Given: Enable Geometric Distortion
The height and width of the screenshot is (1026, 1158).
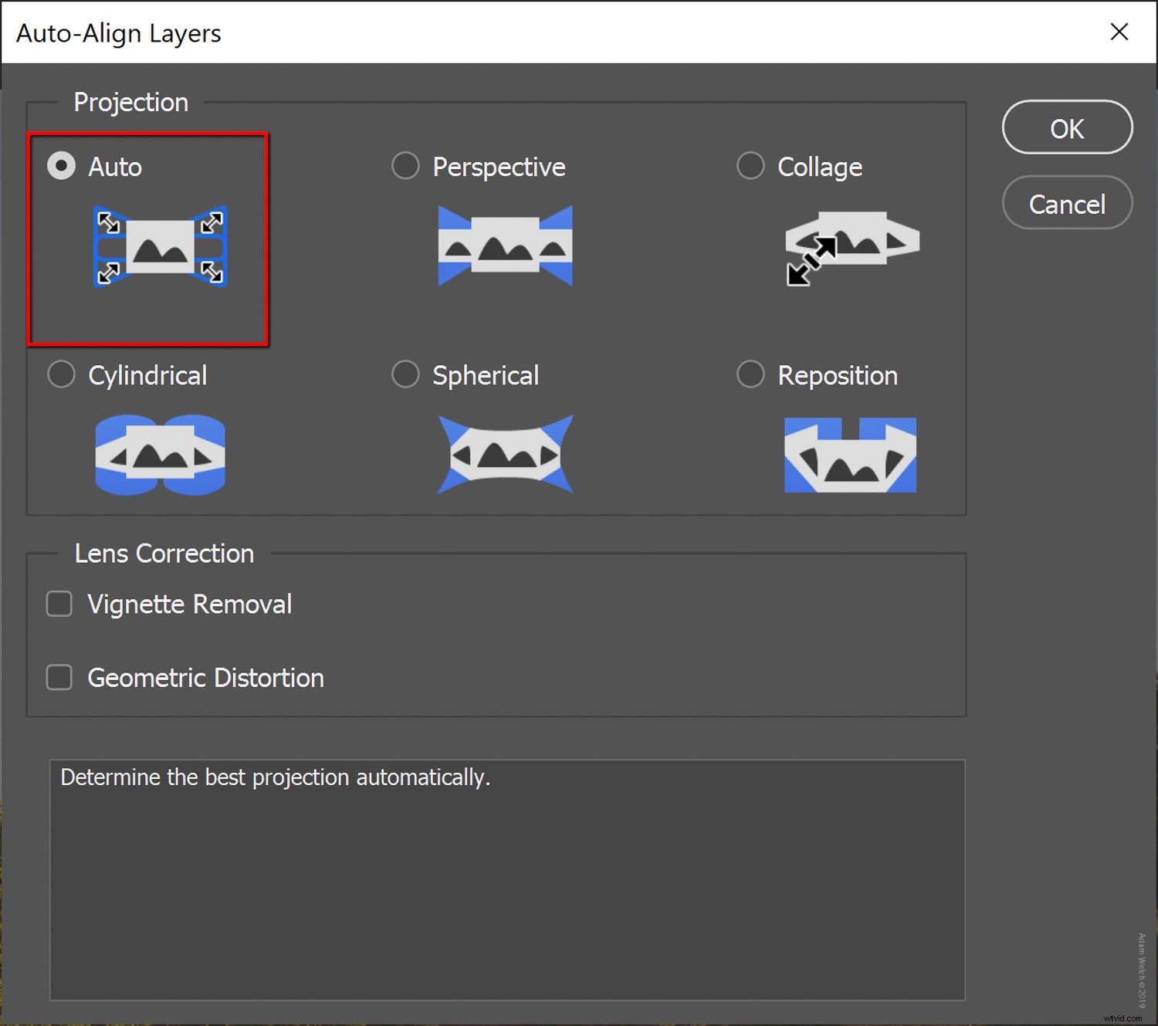Looking at the screenshot, I should [x=59, y=677].
